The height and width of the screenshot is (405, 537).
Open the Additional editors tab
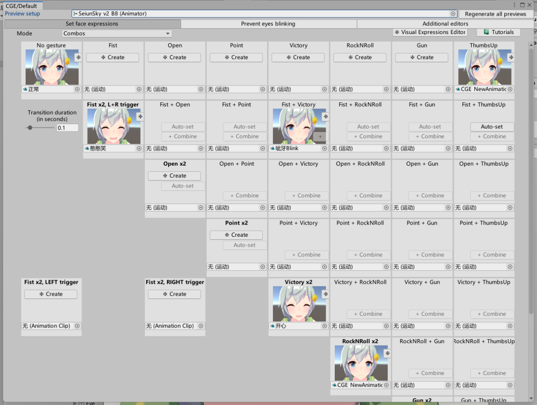445,24
